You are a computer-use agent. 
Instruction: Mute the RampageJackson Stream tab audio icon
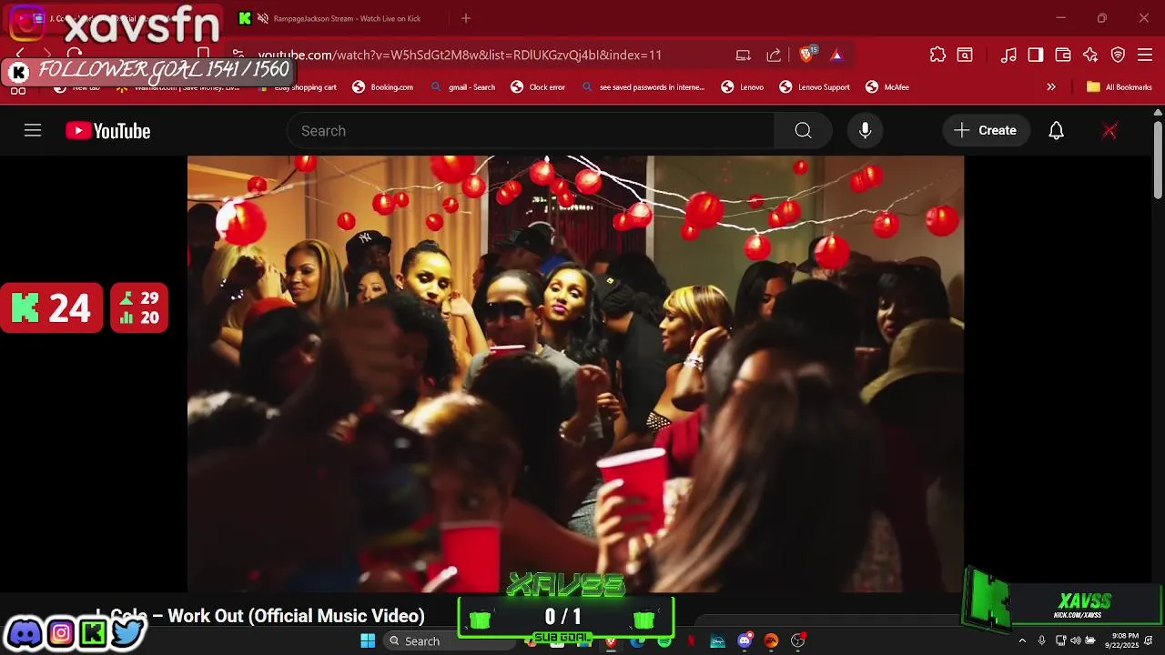[263, 18]
